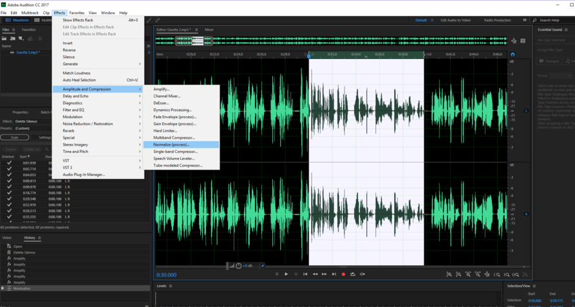
Task: Toggle right channel R button
Action: (x=526, y=214)
